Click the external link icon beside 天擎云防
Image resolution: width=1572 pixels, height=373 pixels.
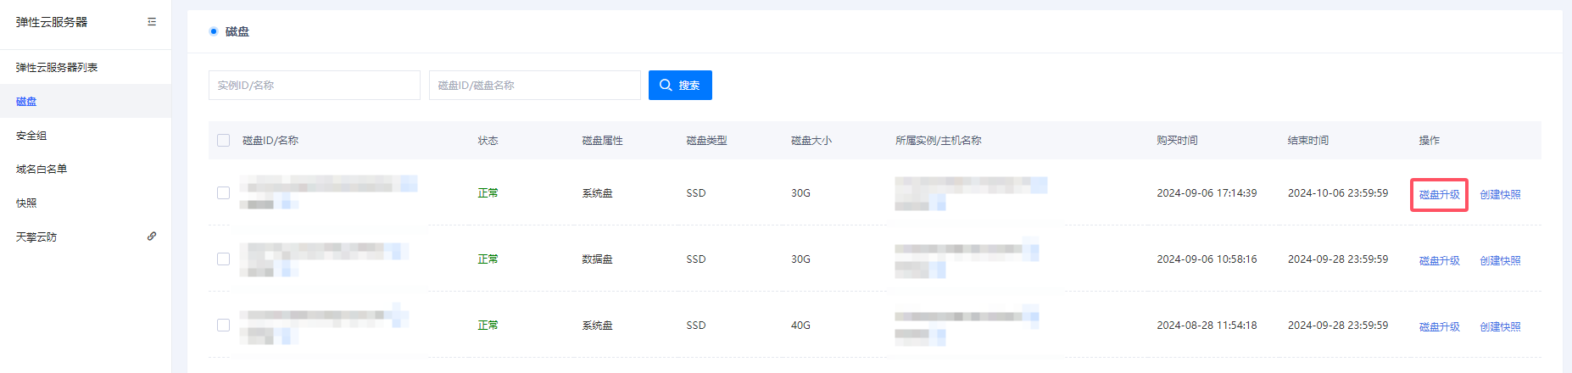(152, 237)
